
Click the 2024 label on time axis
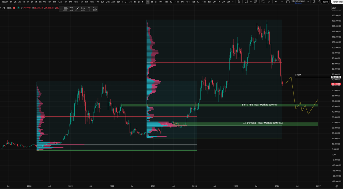[x=194, y=186]
